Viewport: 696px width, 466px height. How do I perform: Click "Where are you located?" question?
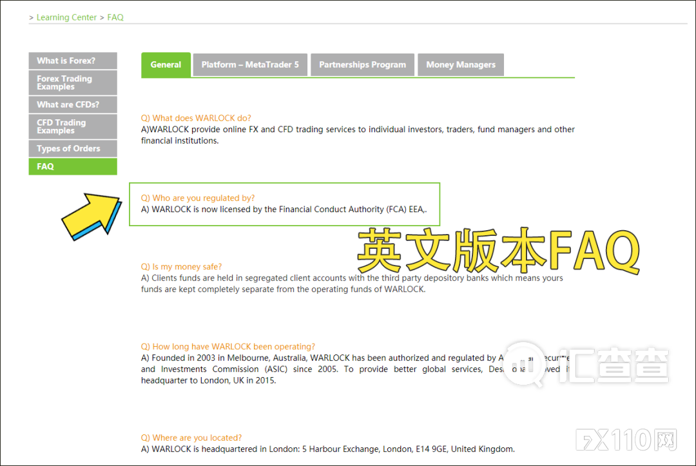coord(191,438)
